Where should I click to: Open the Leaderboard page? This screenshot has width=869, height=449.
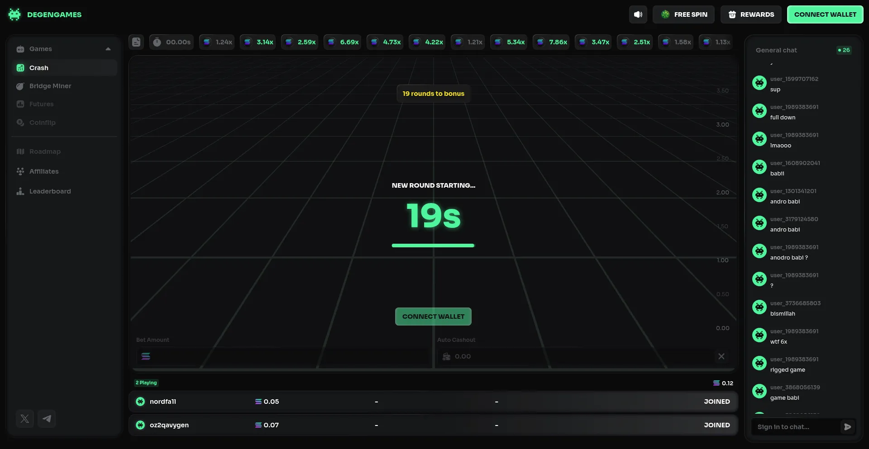click(x=50, y=191)
